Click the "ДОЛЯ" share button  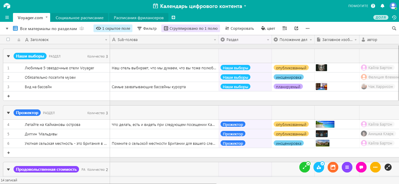[x=380, y=17]
